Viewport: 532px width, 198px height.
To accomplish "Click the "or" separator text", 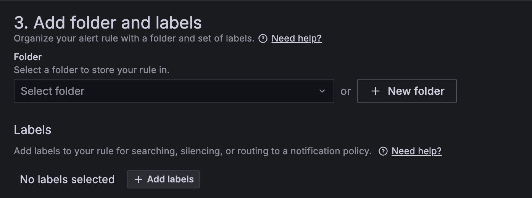I will [345, 91].
